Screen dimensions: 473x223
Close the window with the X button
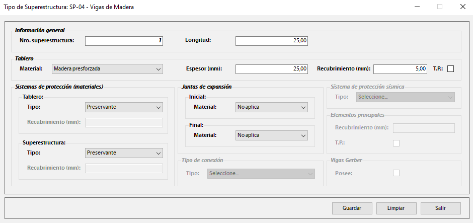[462, 7]
